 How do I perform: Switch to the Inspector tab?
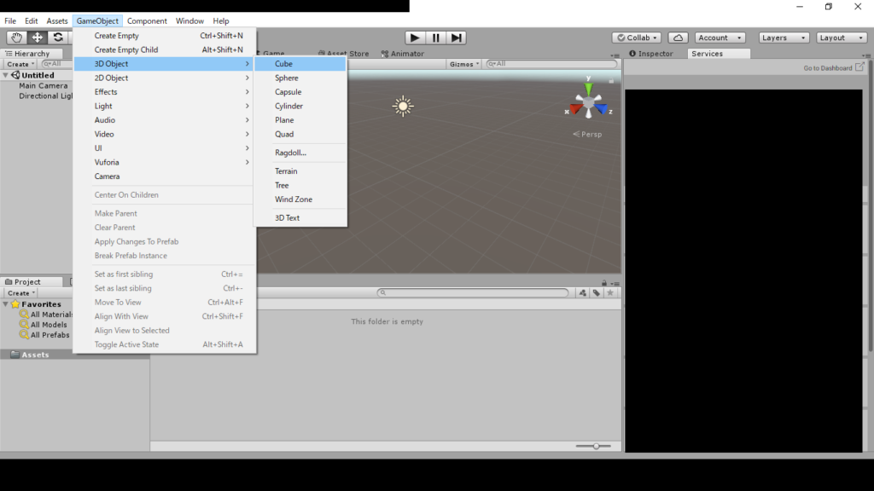point(651,54)
